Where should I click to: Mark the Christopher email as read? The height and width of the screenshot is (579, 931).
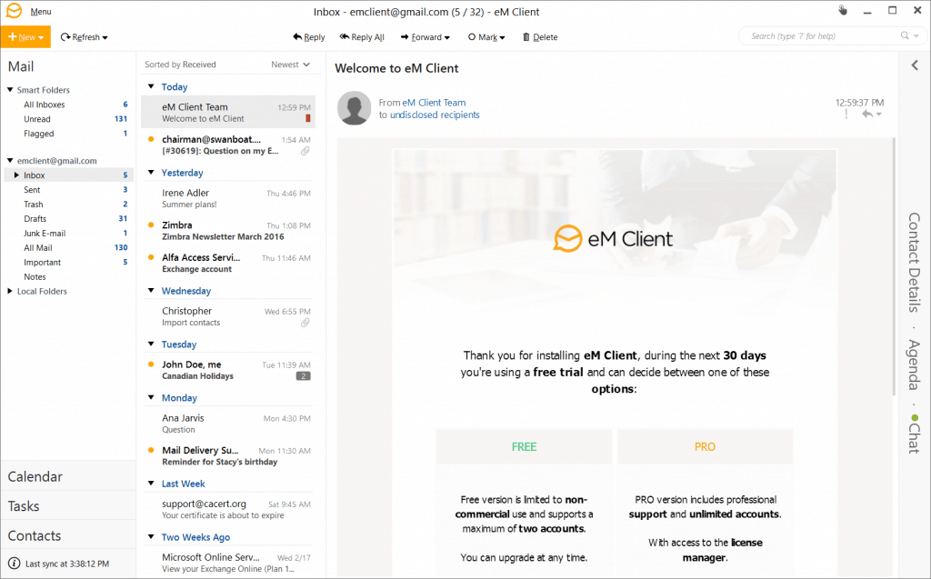[152, 311]
